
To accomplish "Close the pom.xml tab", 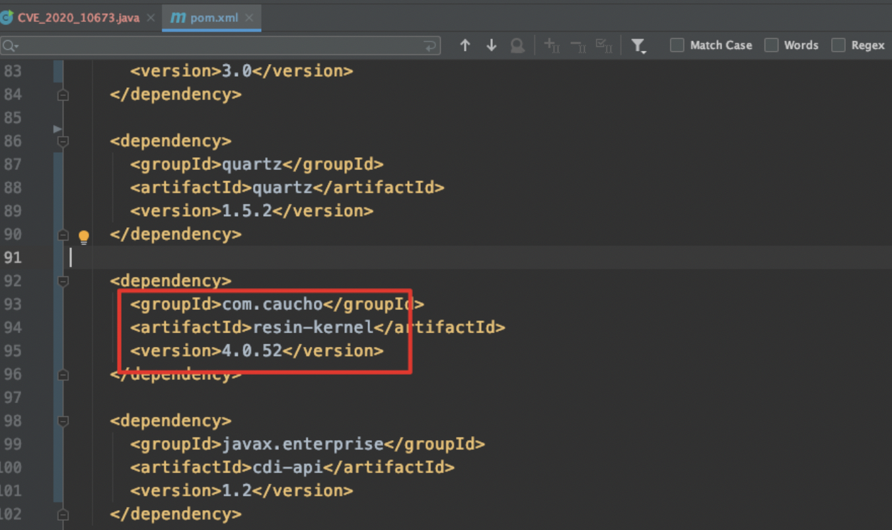I will (x=249, y=18).
